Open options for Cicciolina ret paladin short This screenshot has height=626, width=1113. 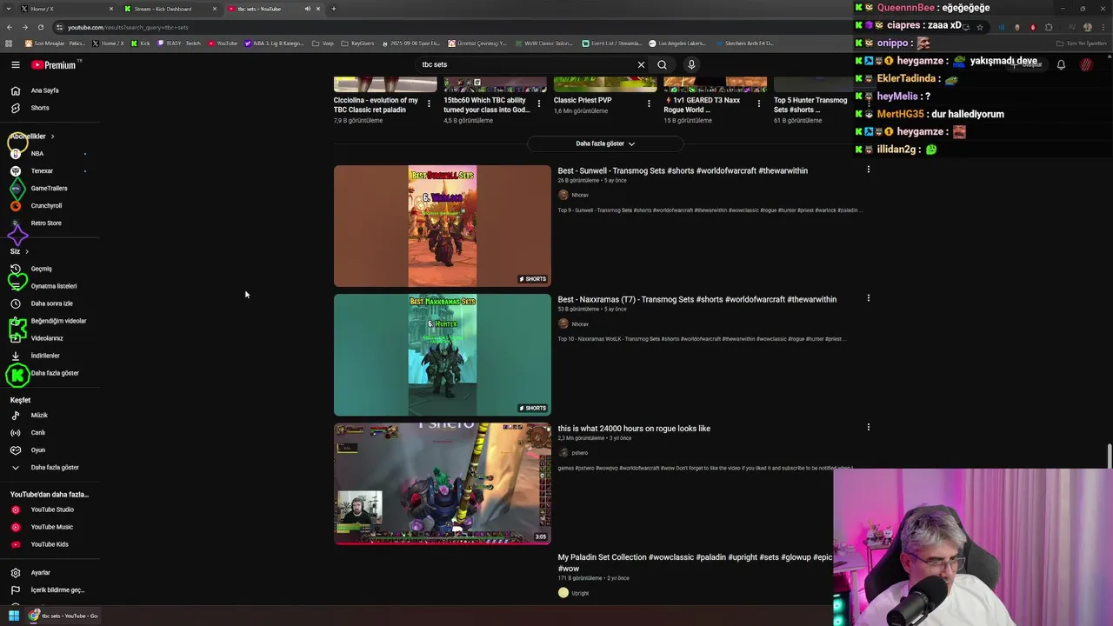[x=429, y=103]
